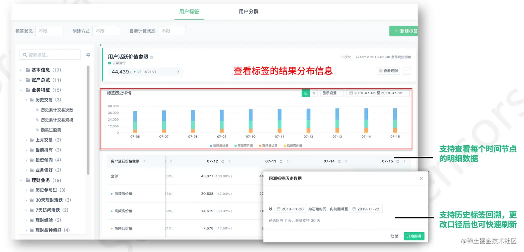Expand the 业务偏好 tree node
This screenshot has width=524, height=252.
[x=26, y=170]
